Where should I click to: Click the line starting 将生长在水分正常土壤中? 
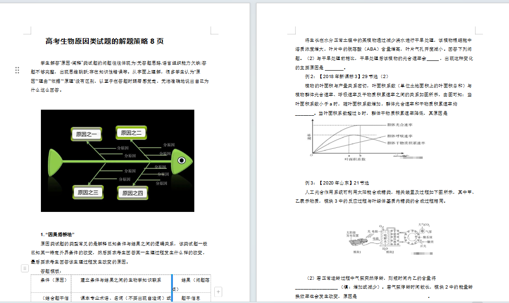(388, 40)
